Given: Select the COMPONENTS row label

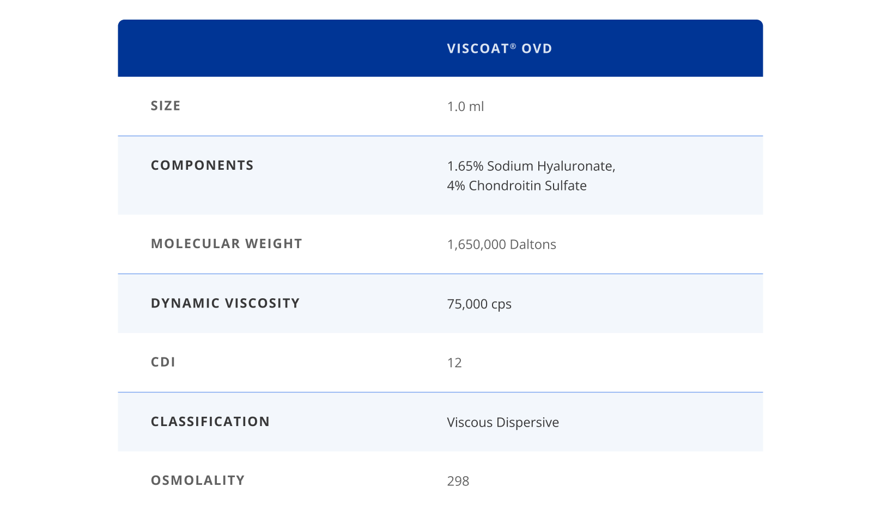Looking at the screenshot, I should pos(202,165).
